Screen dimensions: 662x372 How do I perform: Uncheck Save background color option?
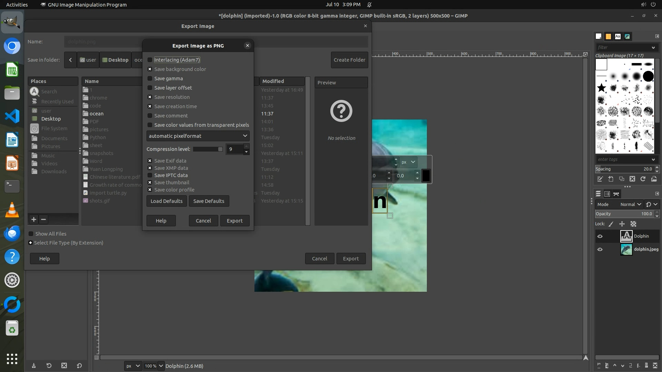(150, 69)
